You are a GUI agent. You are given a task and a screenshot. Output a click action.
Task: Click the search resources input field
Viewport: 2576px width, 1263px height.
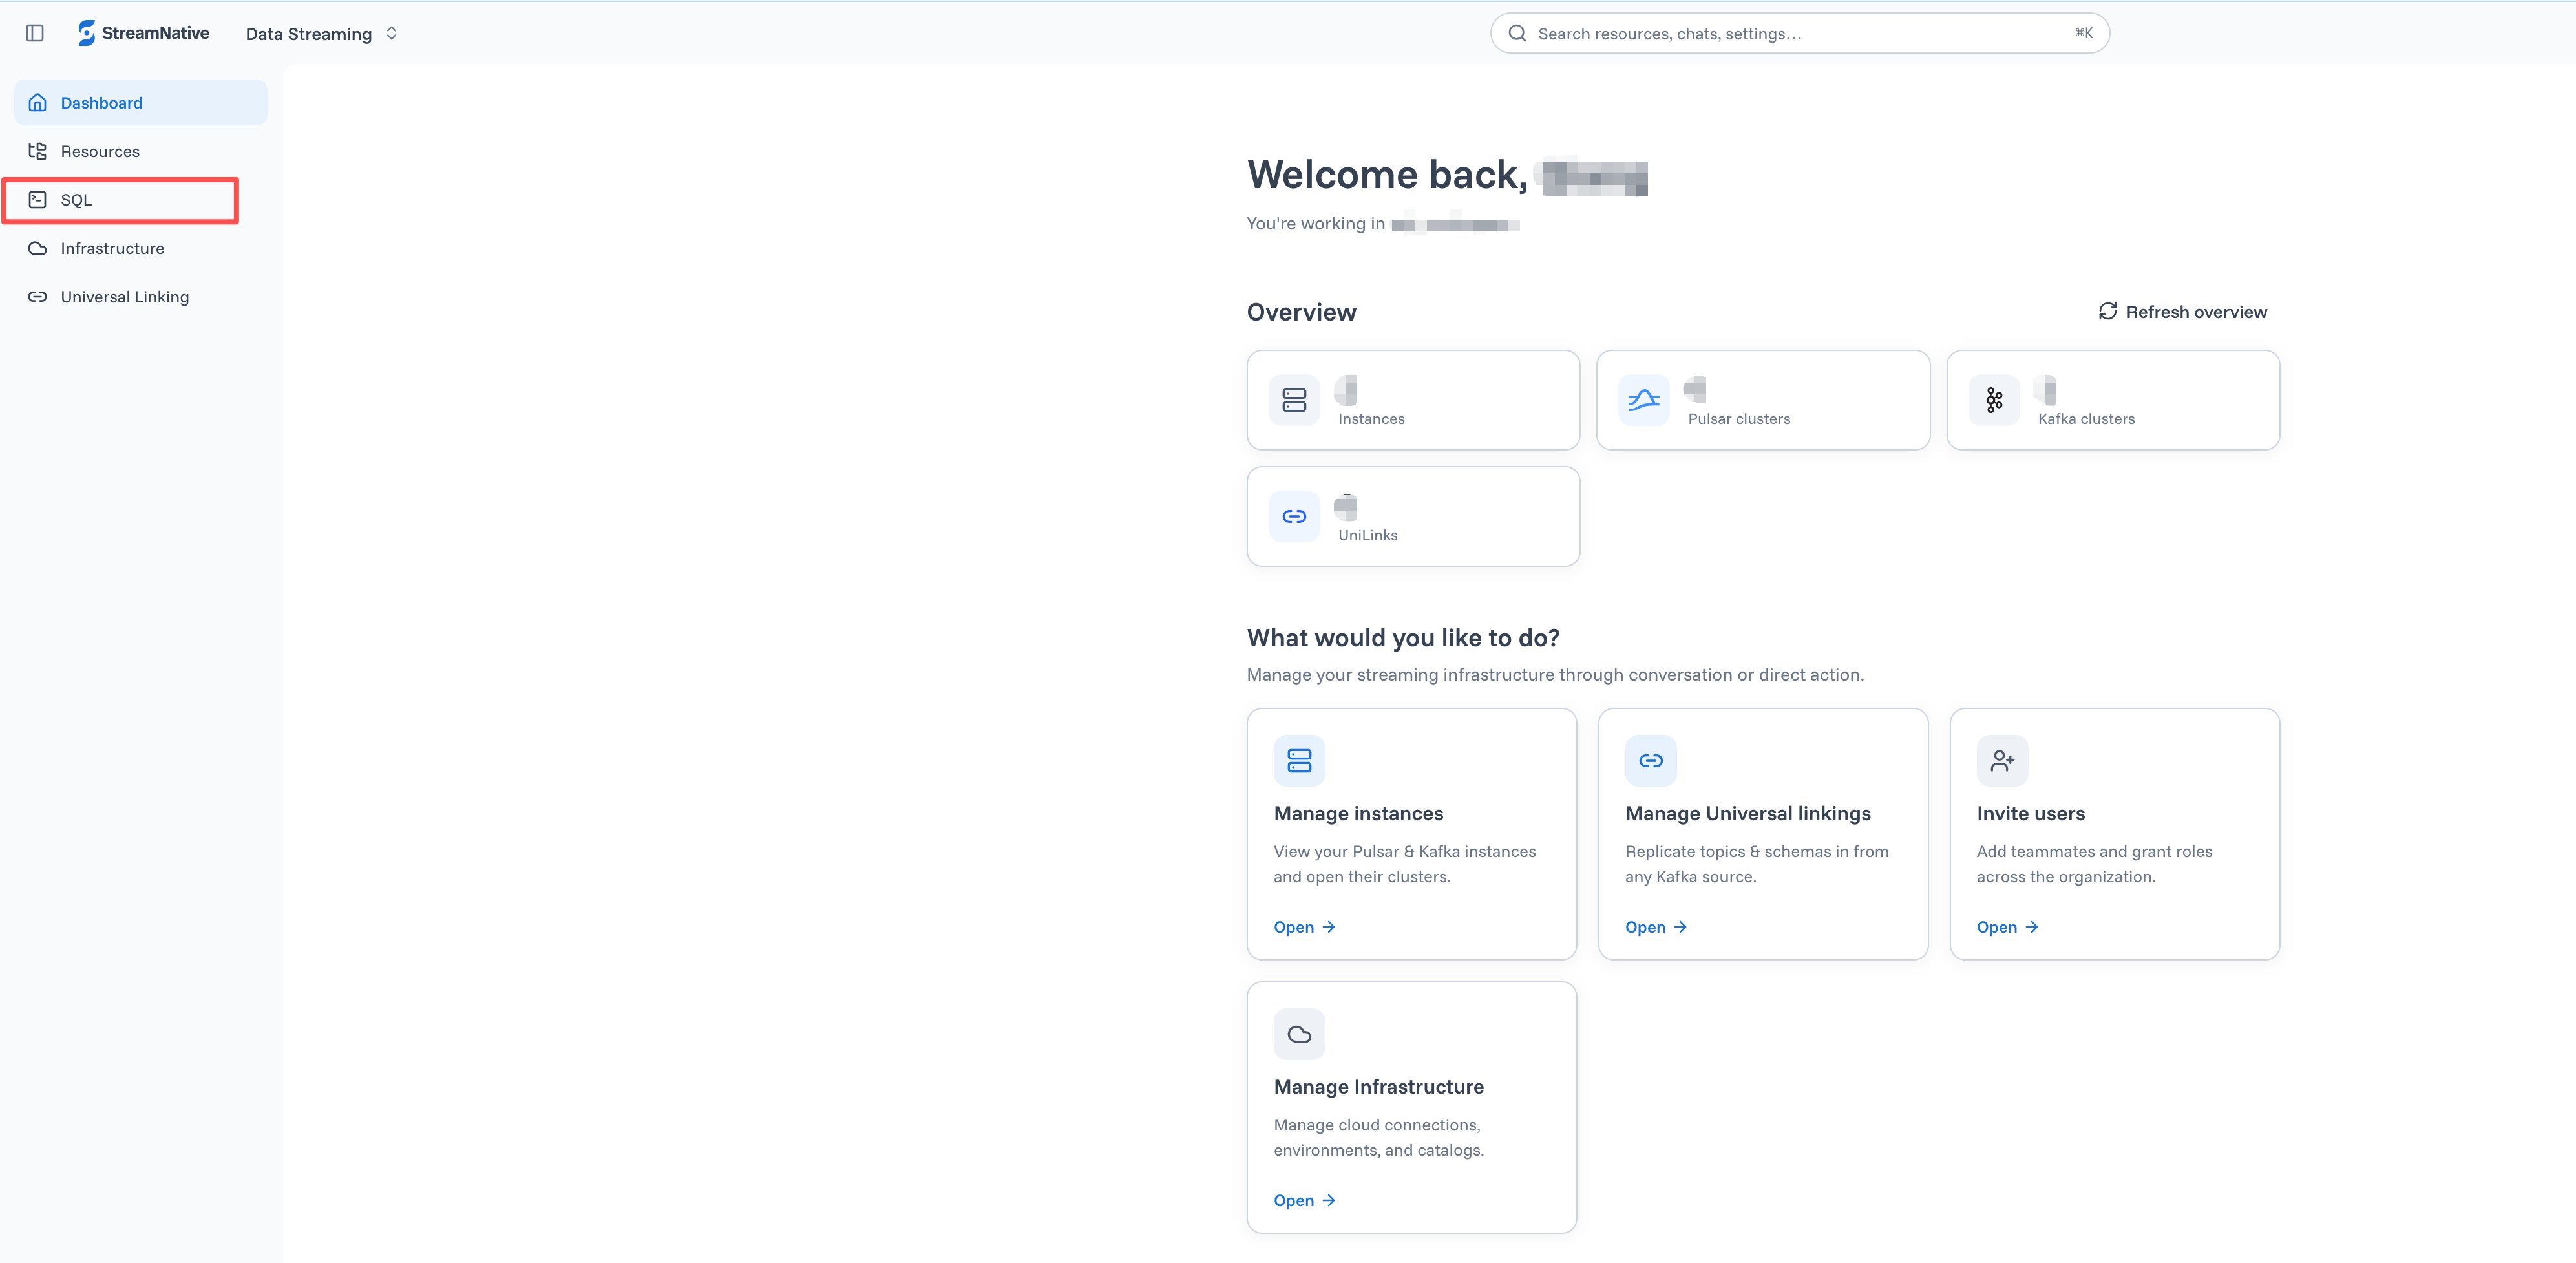point(1799,33)
